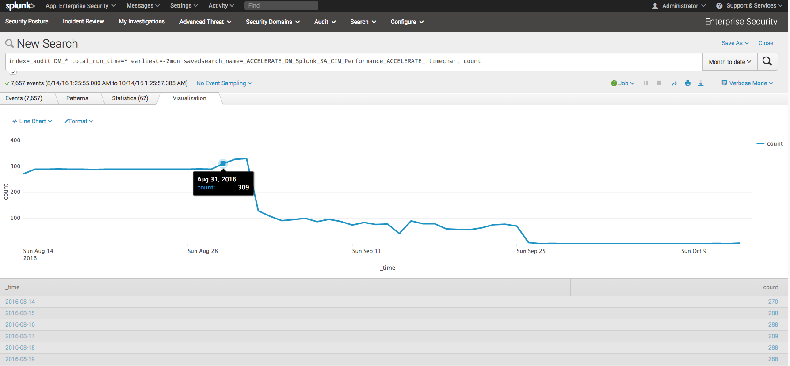The height and width of the screenshot is (366, 790).
Task: Open the Messages menu
Action: click(143, 6)
